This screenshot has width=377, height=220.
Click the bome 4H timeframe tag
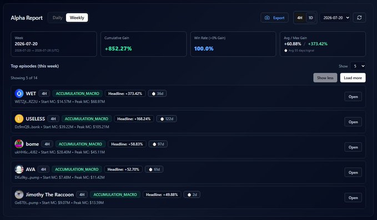click(47, 144)
